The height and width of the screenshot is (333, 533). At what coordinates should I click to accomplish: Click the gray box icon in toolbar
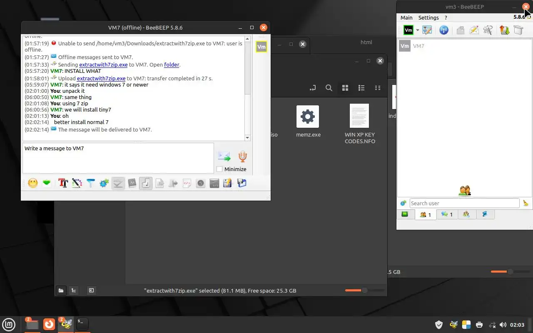pyautogui.click(x=518, y=30)
